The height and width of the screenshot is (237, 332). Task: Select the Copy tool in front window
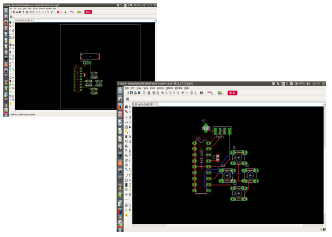pos(130,118)
